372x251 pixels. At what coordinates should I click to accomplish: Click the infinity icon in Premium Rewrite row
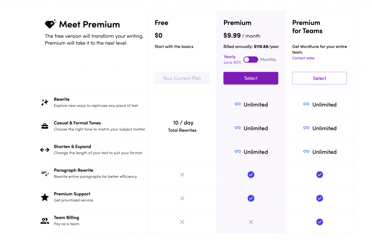[238, 104]
